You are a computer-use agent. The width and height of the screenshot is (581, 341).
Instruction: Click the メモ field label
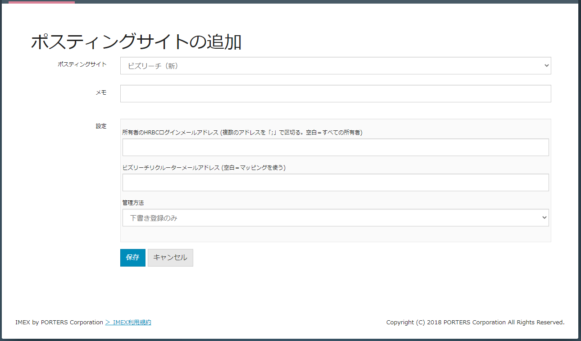[x=101, y=92]
